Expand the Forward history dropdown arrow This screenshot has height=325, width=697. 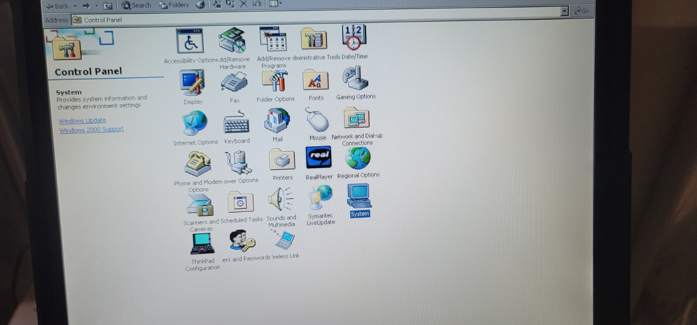pos(97,6)
